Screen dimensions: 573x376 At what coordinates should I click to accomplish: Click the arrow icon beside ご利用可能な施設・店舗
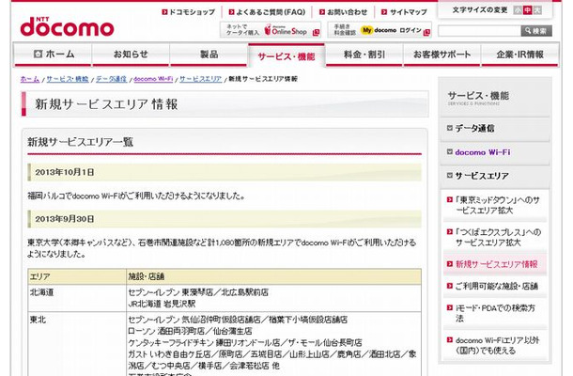[x=450, y=286]
